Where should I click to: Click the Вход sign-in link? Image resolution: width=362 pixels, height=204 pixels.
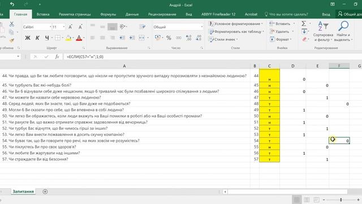click(x=326, y=14)
